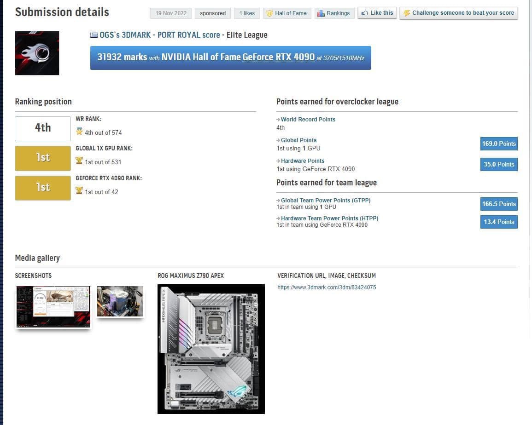Click the bar chart icon on Rankings
This screenshot has width=532, height=425.
pyautogui.click(x=321, y=13)
